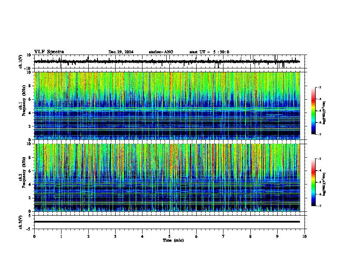Click time axis tick label "1"
Screen dimensions: 343x265
click(61, 236)
